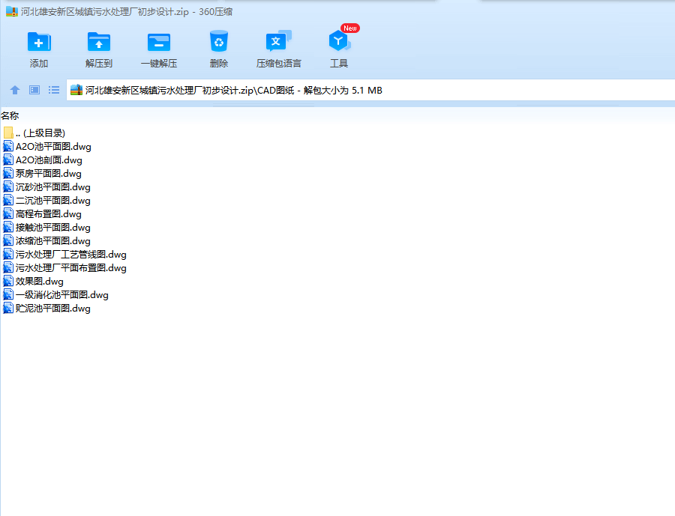Select the file name 污水处理厂工艺管线图.dwg
This screenshot has width=675, height=516.
pyautogui.click(x=71, y=255)
